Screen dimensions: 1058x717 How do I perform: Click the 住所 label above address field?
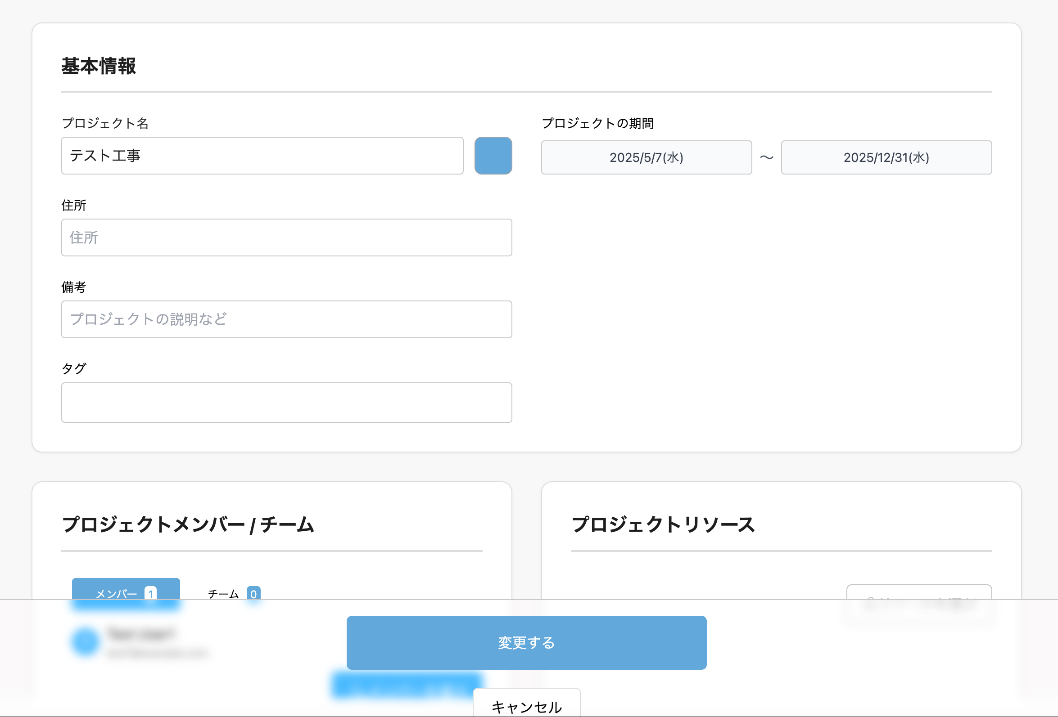click(74, 205)
